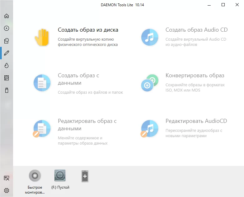Click the 'DAEMON Tools Lite 10.14' window title
The width and height of the screenshot is (244, 197).
point(122,5)
